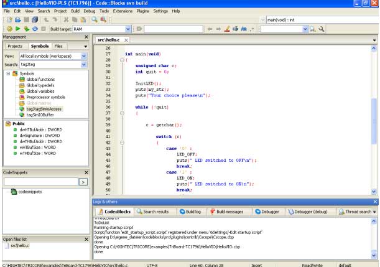Click the editor vertical scrollbar thumb

pos(374,121)
